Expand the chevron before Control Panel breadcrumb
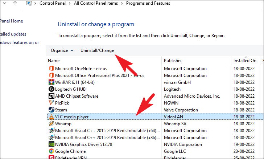This screenshot has width=264, height=159. pos(35,3)
